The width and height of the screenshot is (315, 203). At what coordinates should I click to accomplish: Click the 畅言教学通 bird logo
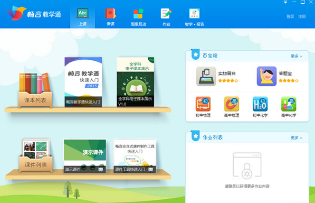(x=16, y=13)
